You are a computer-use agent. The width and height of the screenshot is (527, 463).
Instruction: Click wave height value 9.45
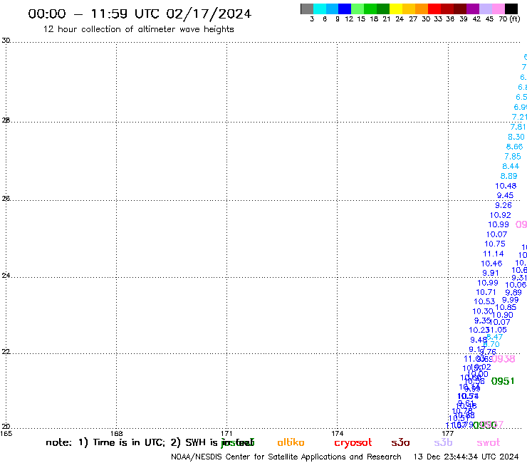coord(505,195)
